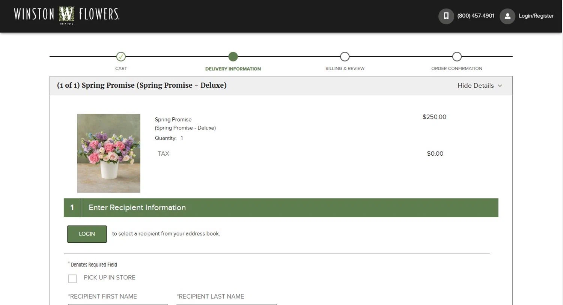Click the Billing & Review step circle
This screenshot has width=563, height=305.
[345, 57]
